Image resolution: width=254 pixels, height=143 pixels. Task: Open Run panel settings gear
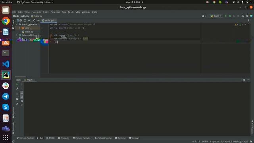(244, 80)
